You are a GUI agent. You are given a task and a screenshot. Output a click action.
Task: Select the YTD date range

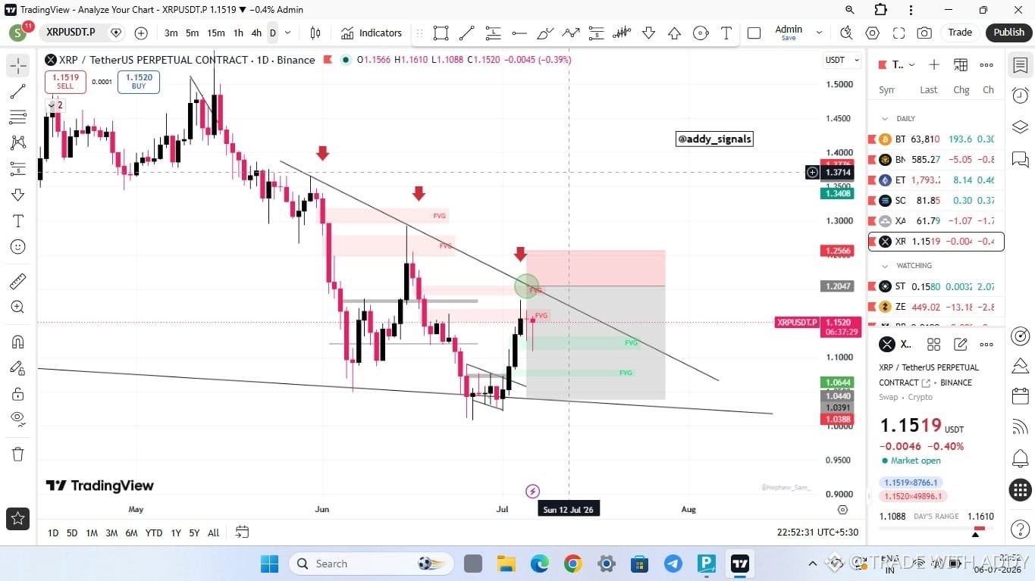click(154, 533)
